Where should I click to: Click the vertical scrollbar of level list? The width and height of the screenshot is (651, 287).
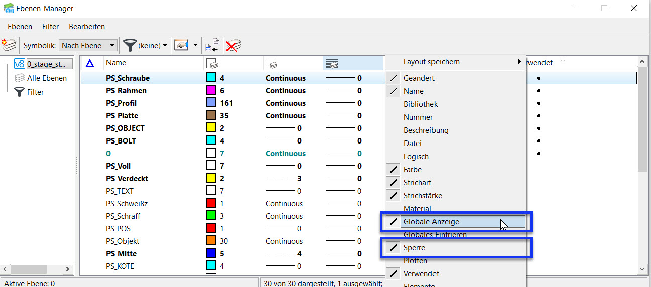click(x=642, y=119)
